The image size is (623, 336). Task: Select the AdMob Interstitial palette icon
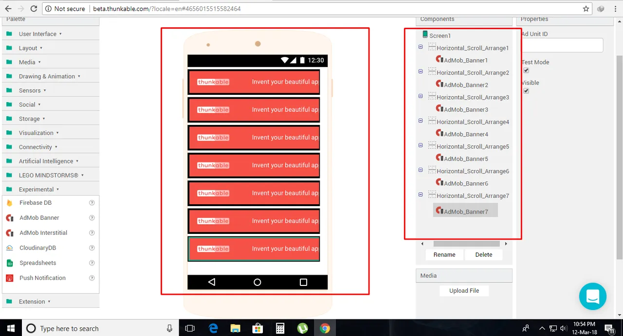click(x=9, y=233)
